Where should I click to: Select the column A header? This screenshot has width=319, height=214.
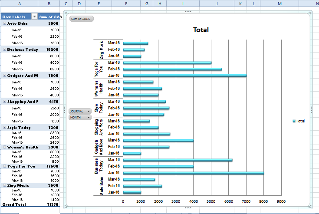19,4
